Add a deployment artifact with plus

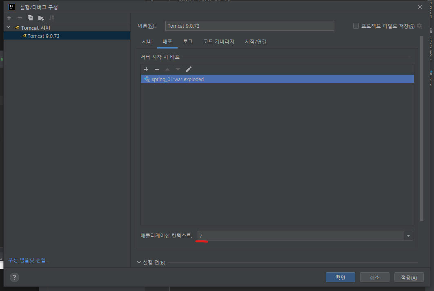pos(146,69)
